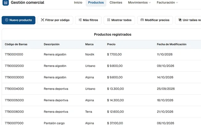This screenshot has width=201, height=125.
Task: Click Modificar precios button
Action: [x=155, y=20]
